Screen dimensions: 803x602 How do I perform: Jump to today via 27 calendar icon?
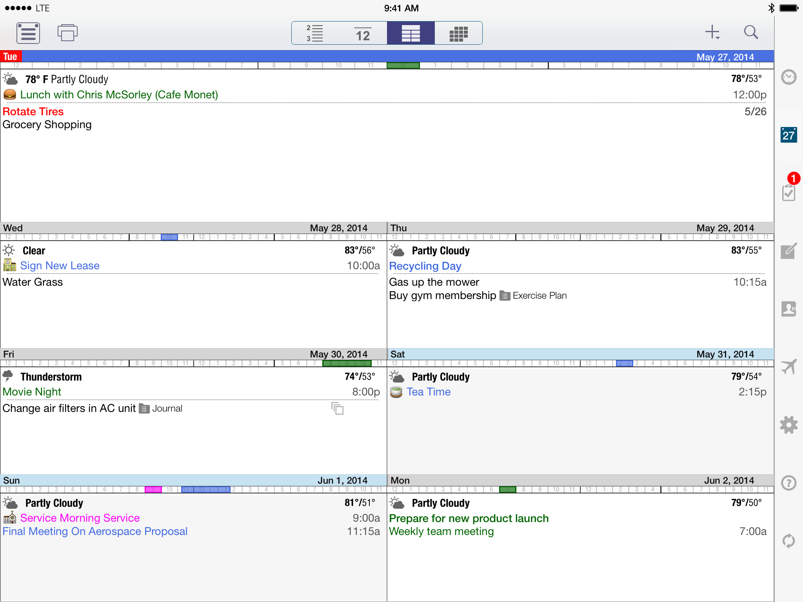pos(788,135)
